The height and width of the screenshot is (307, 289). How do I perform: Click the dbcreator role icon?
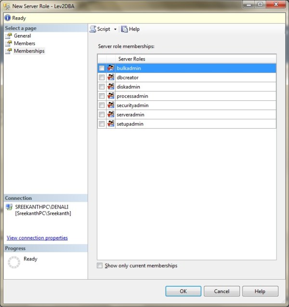point(111,78)
